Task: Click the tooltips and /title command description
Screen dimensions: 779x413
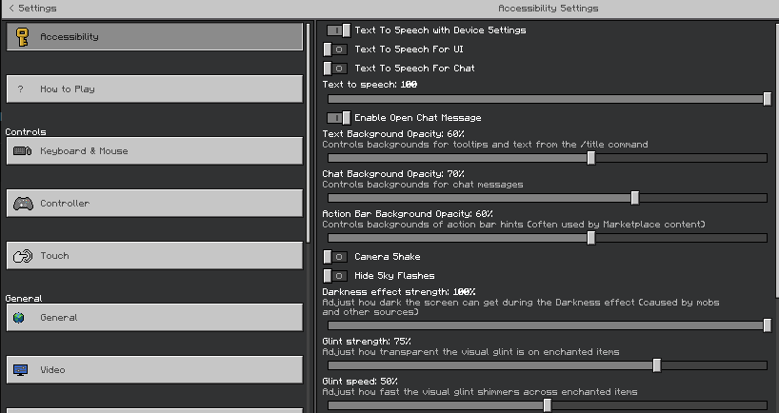Action: tap(486, 145)
